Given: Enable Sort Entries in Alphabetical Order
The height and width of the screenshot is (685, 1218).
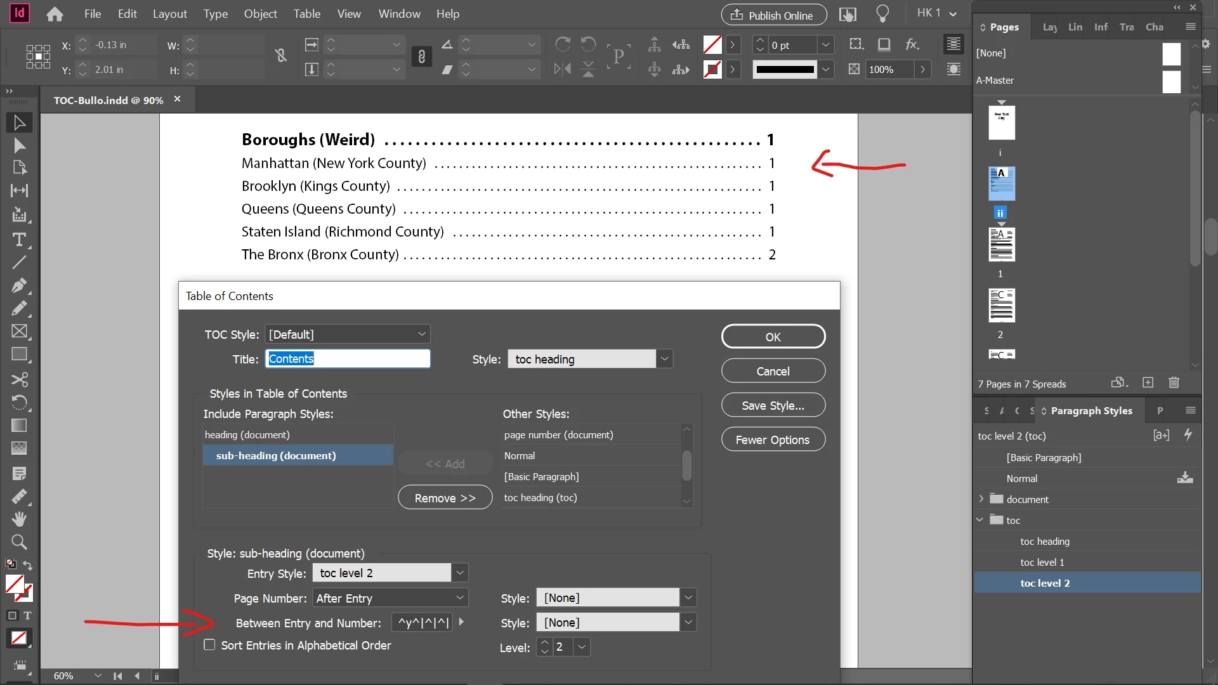Looking at the screenshot, I should click(209, 645).
